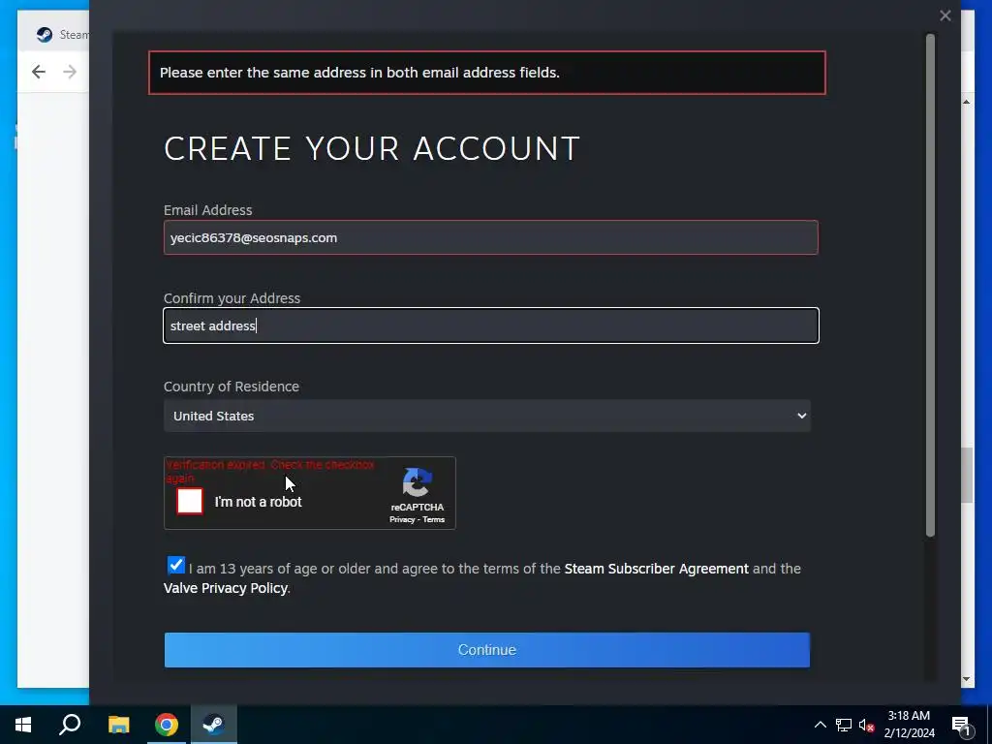Click the network icon in system tray

point(844,725)
